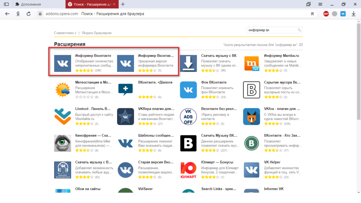
Task: Click the Метеостанция sun and cloud icon
Action: (63, 90)
